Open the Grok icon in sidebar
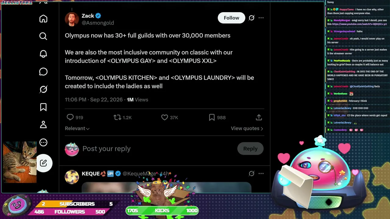This screenshot has height=219, width=390. click(43, 89)
